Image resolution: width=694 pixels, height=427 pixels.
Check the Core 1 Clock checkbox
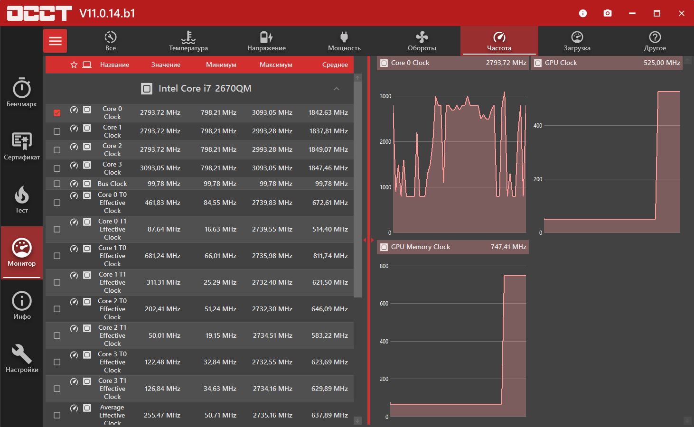click(x=57, y=131)
